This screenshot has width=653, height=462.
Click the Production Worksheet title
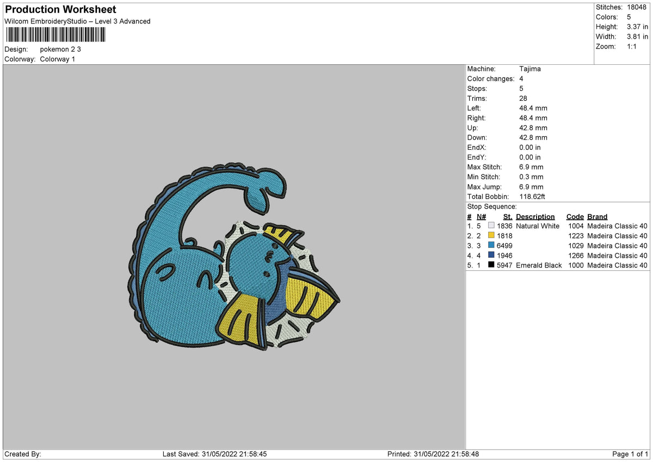tap(60, 10)
